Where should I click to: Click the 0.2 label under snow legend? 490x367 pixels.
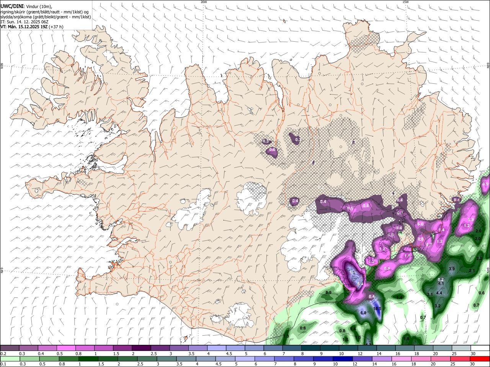point(3,354)
